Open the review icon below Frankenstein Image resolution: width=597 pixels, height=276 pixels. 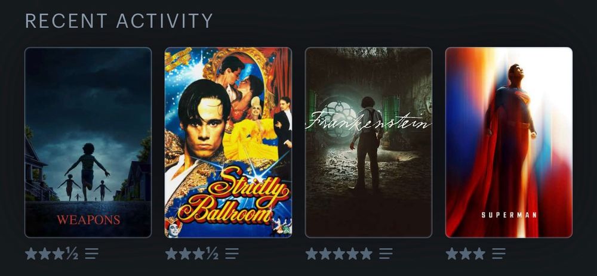pyautogui.click(x=386, y=253)
